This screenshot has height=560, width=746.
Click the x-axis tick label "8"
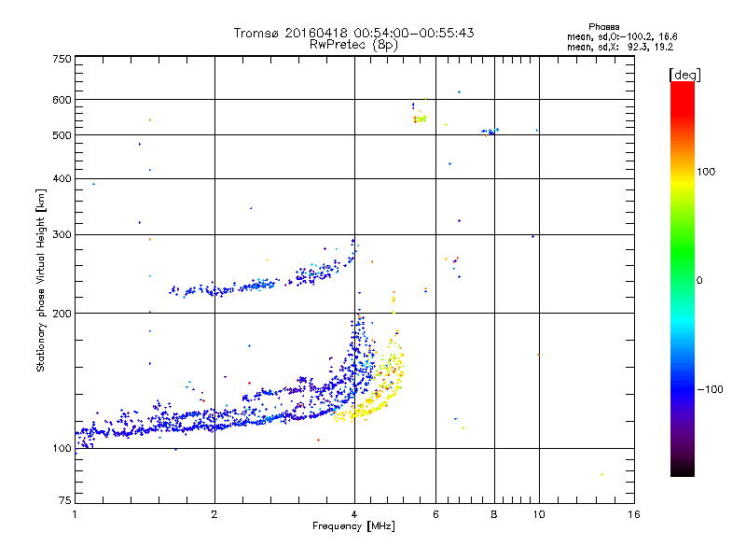pos(494,514)
